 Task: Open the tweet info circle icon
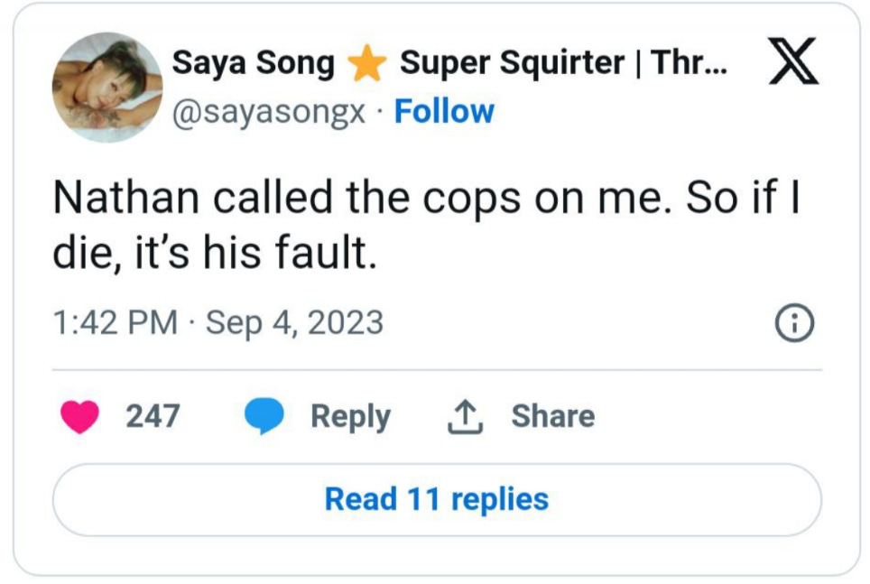tap(797, 323)
